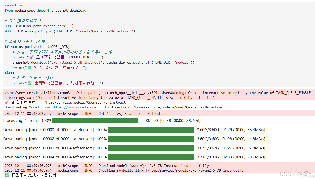Click the 'if not os.path.exists(MODEL_DIR):' line
The image size is (315, 179).
38,47
